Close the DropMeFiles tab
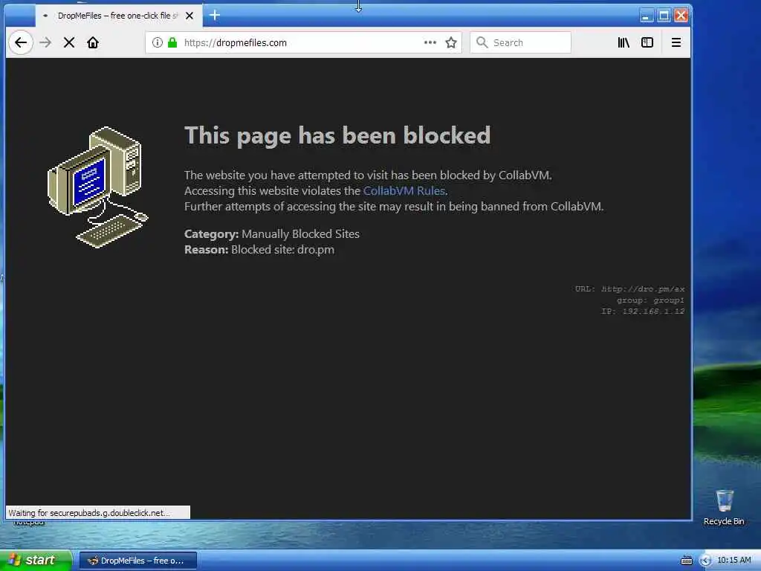The image size is (761, 571). click(190, 16)
